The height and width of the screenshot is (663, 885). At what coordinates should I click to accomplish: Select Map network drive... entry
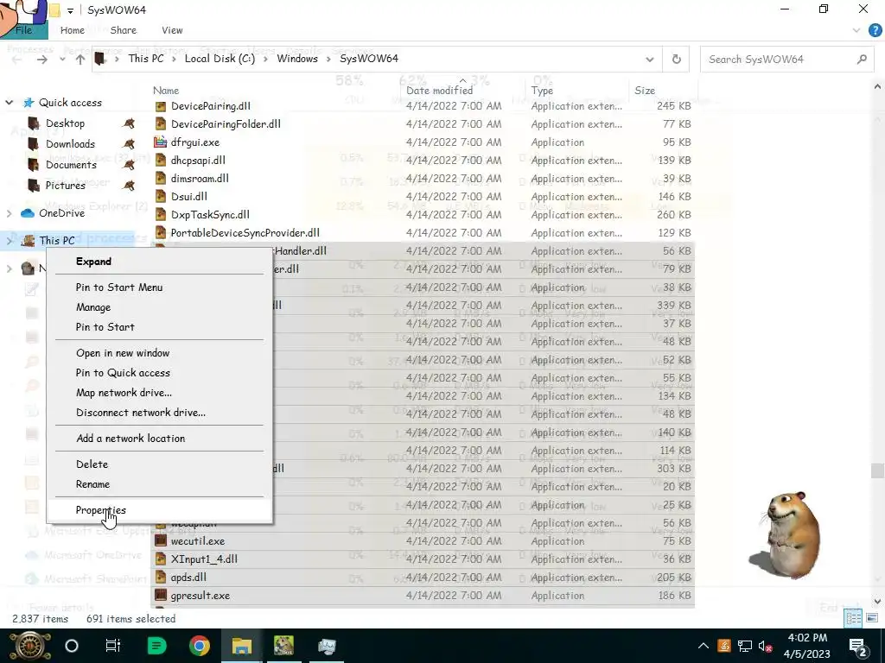pos(124,392)
